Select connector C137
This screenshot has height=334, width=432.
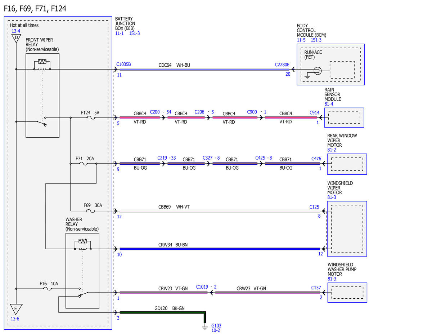pyautogui.click(x=316, y=288)
